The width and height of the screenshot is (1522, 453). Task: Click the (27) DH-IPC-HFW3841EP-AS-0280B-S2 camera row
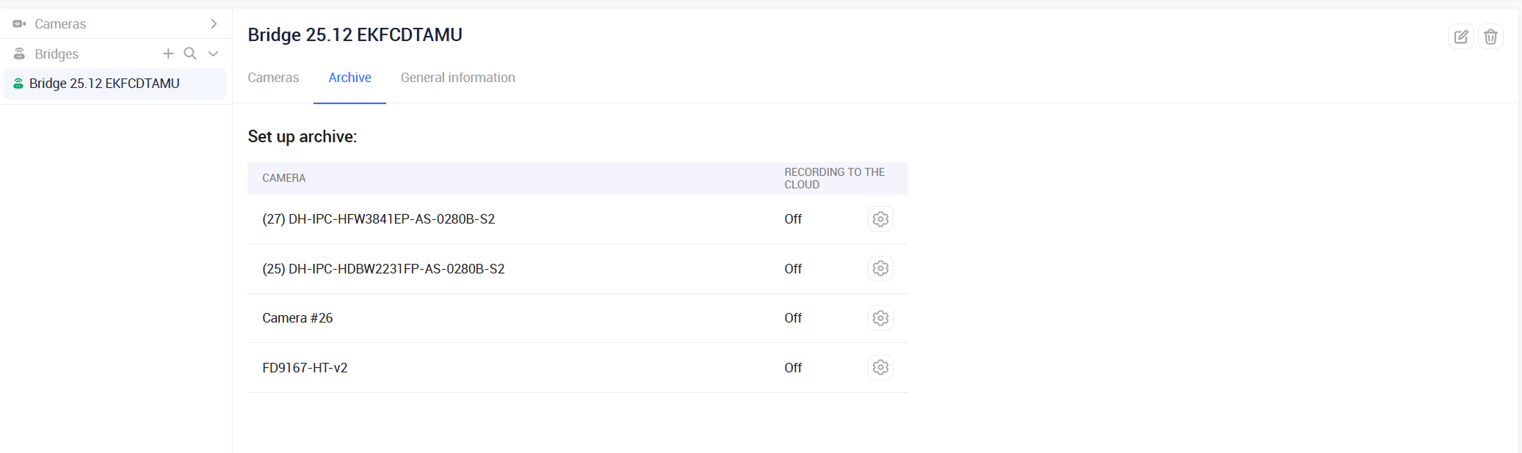378,219
